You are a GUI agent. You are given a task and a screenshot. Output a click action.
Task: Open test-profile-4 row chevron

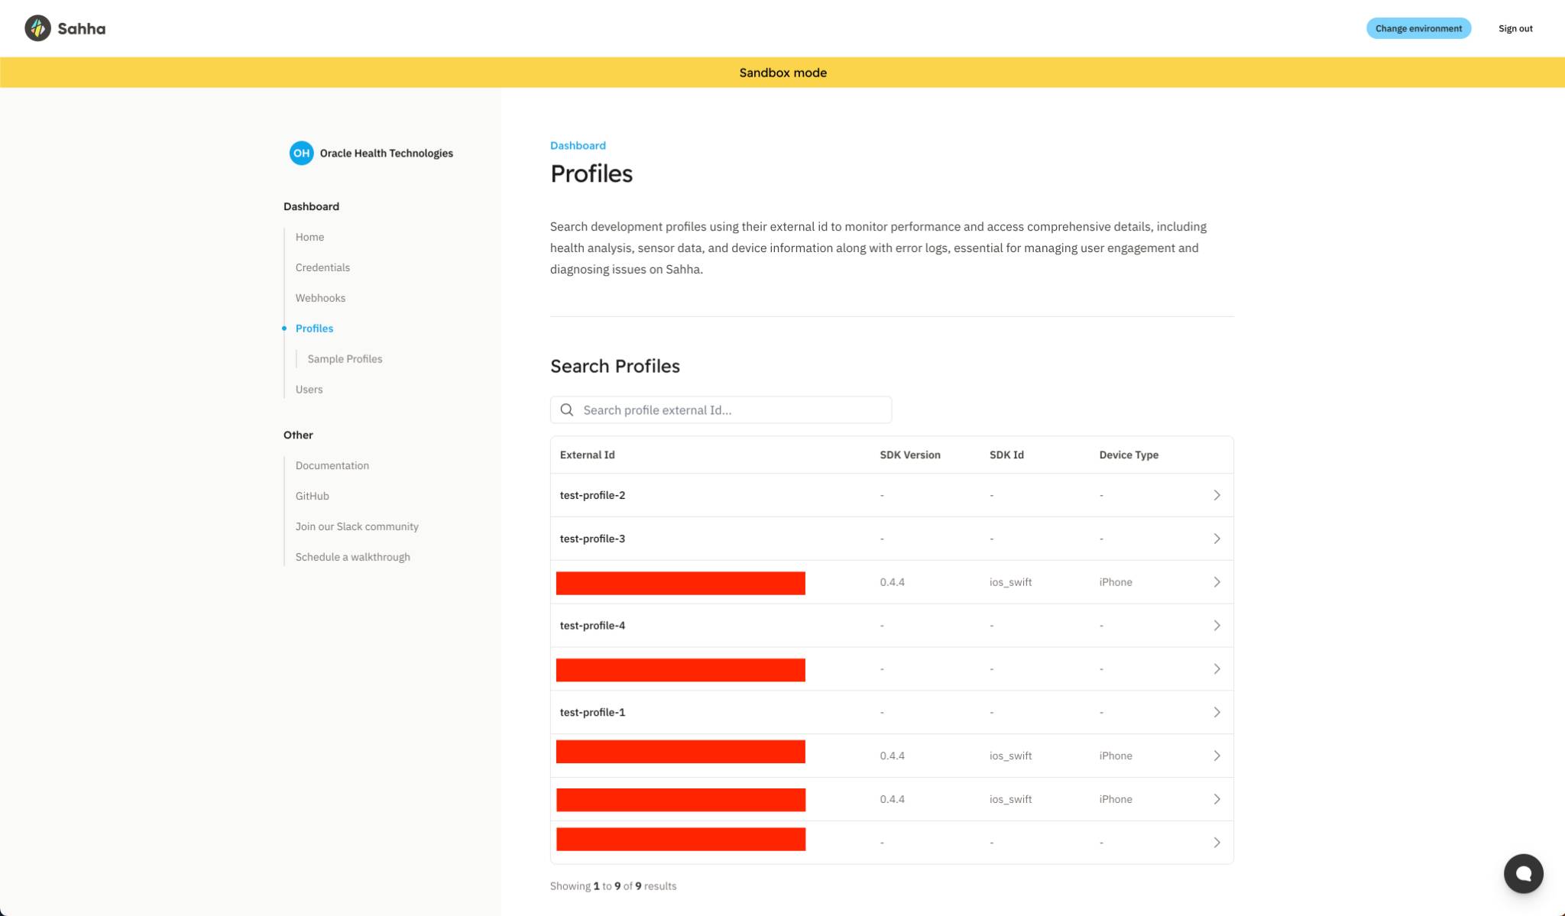point(1217,626)
